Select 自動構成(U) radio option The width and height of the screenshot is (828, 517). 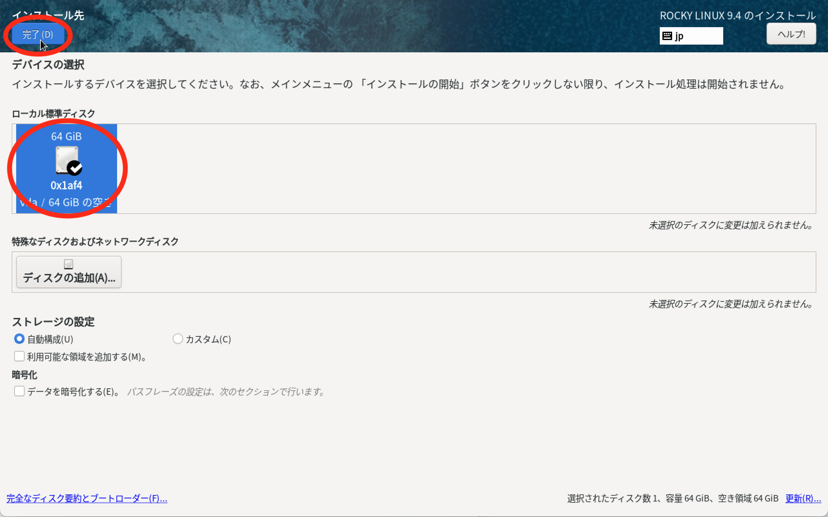point(43,339)
